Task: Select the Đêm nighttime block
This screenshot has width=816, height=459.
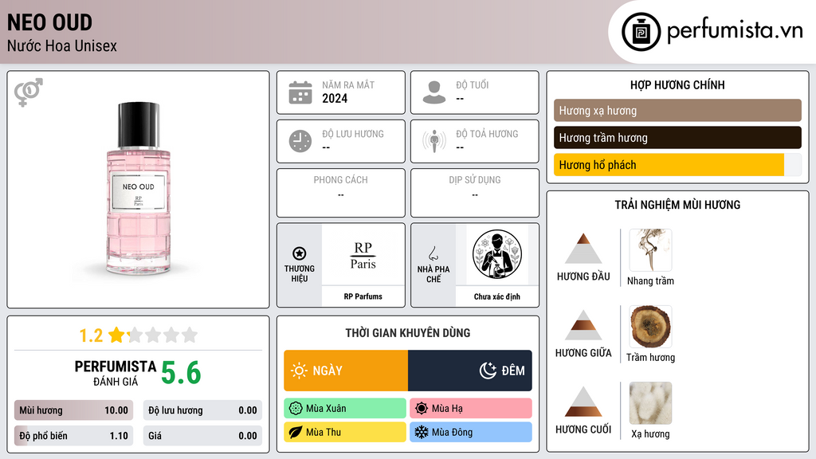Action: (x=470, y=371)
